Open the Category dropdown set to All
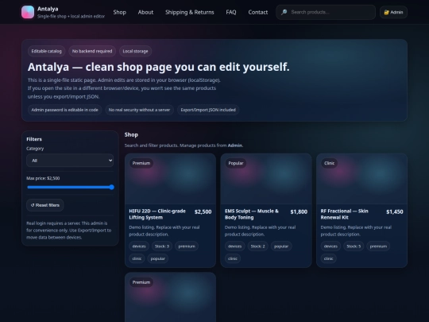Viewport: 429px width, 322px height. pyautogui.click(x=70, y=161)
